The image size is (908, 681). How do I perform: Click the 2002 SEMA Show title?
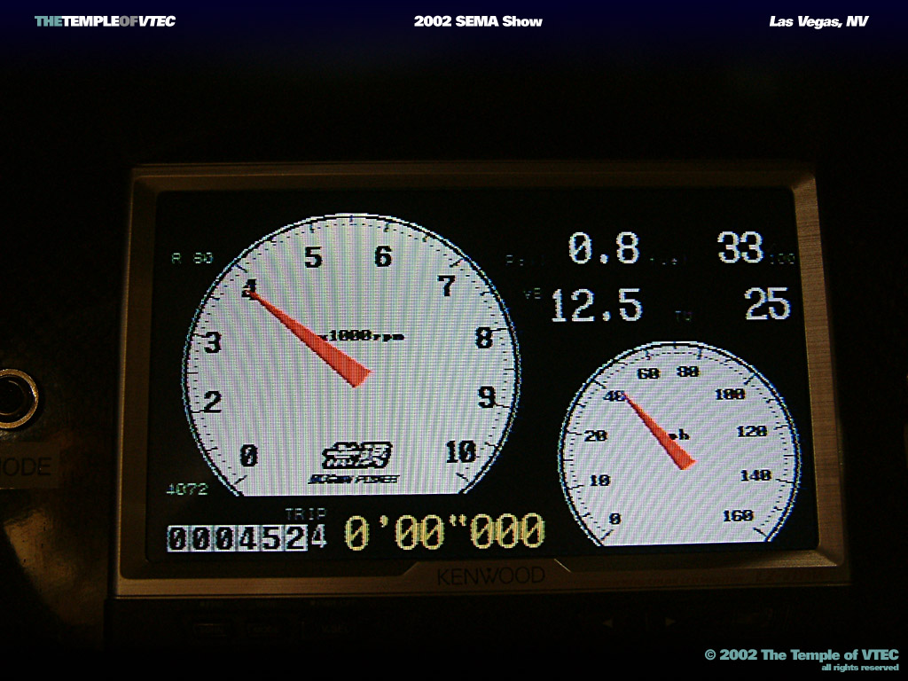[478, 21]
